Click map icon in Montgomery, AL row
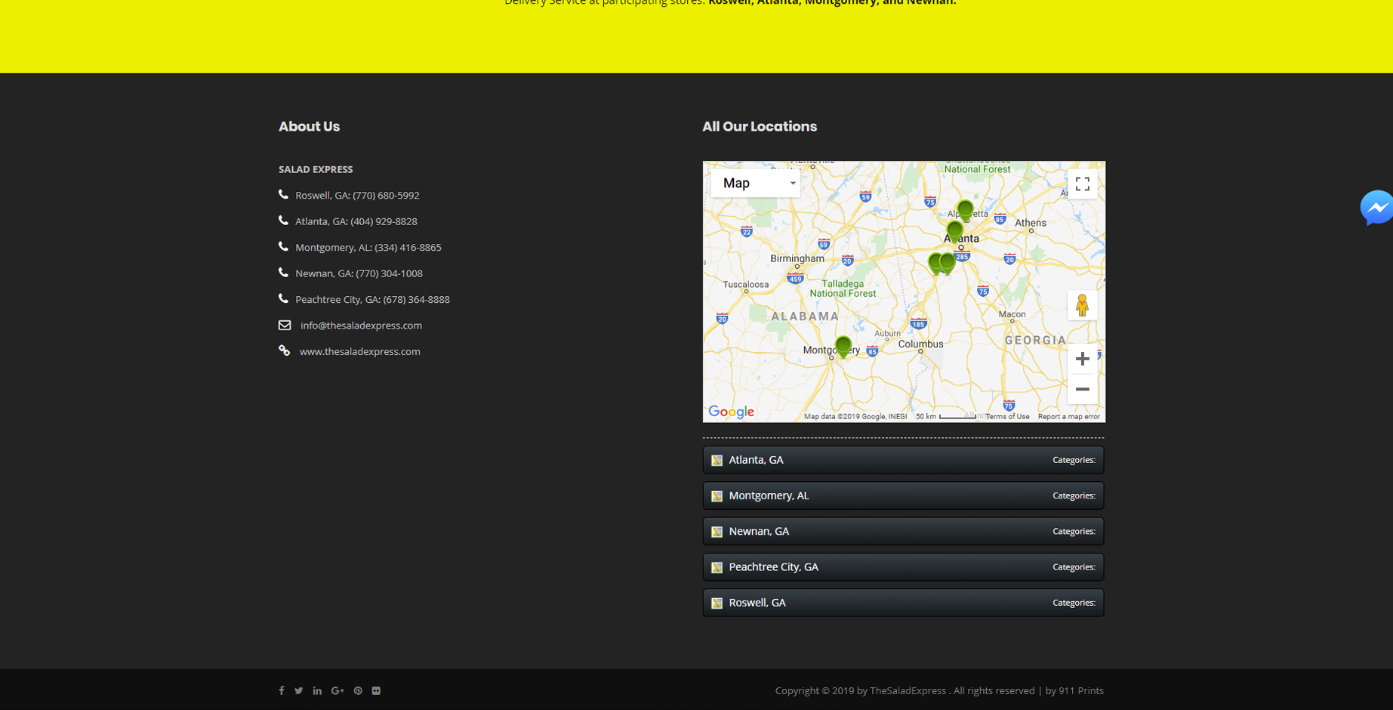 tap(717, 496)
